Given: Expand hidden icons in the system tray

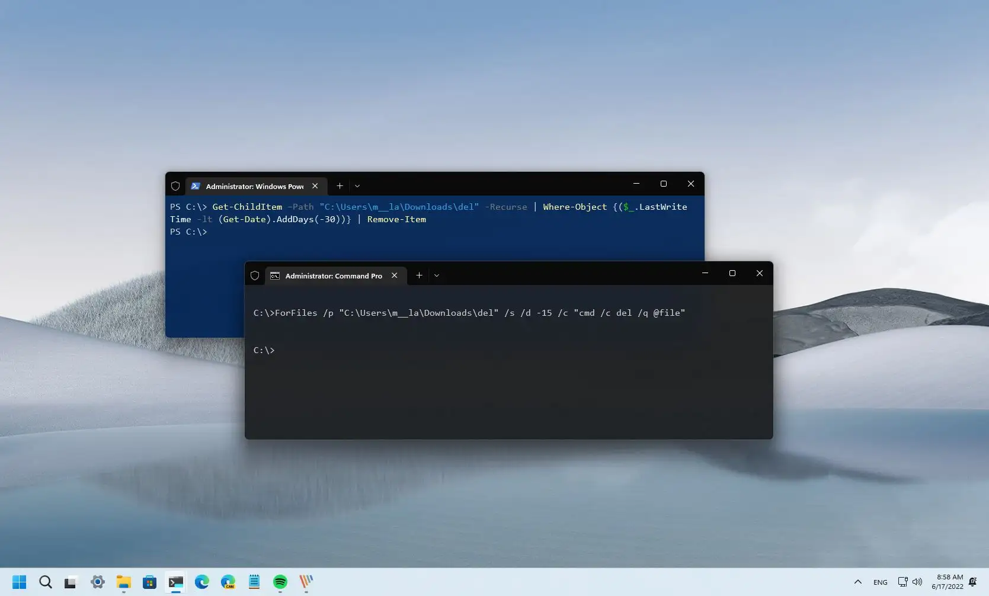Looking at the screenshot, I should pos(857,582).
